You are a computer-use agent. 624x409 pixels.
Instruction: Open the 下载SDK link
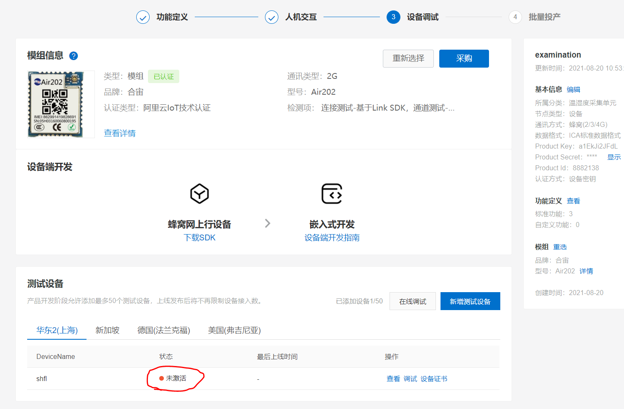coord(199,237)
